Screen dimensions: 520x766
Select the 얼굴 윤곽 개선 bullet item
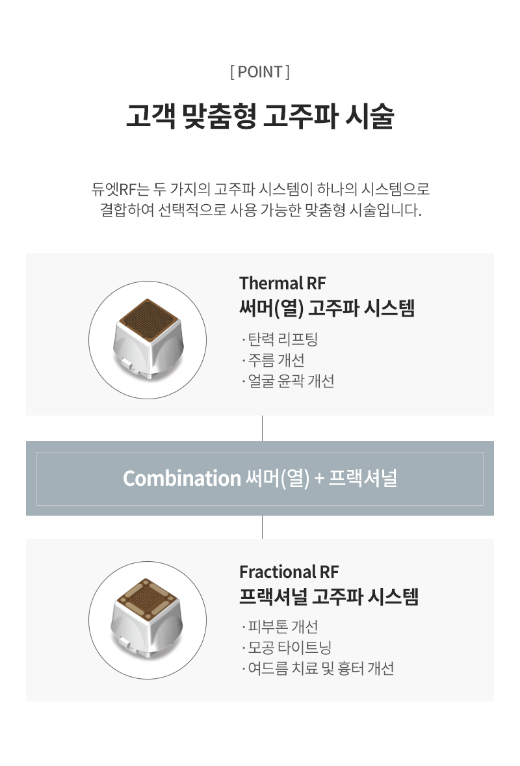[x=288, y=381]
